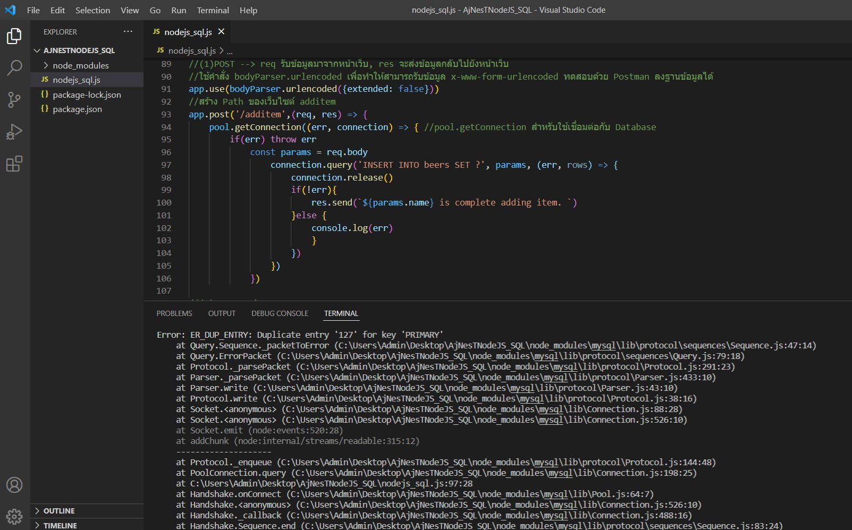Viewport: 852px width, 530px height.
Task: Open Explorer more actions ellipsis
Action: (128, 32)
